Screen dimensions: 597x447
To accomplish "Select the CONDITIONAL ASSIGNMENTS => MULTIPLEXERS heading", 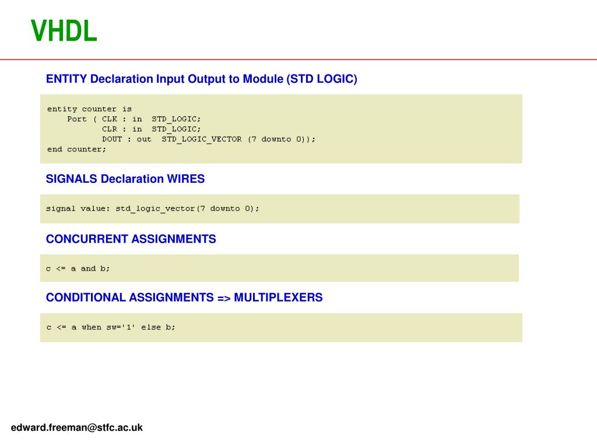I will tap(184, 297).
